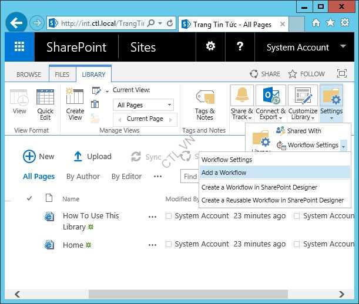This screenshot has height=304, width=359.
Task: Expand the Workflow Settings dropdown arrow
Action: click(344, 146)
